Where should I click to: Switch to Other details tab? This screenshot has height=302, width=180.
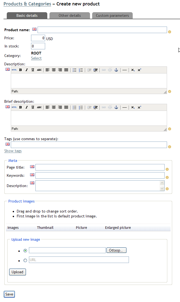pyautogui.click(x=69, y=15)
